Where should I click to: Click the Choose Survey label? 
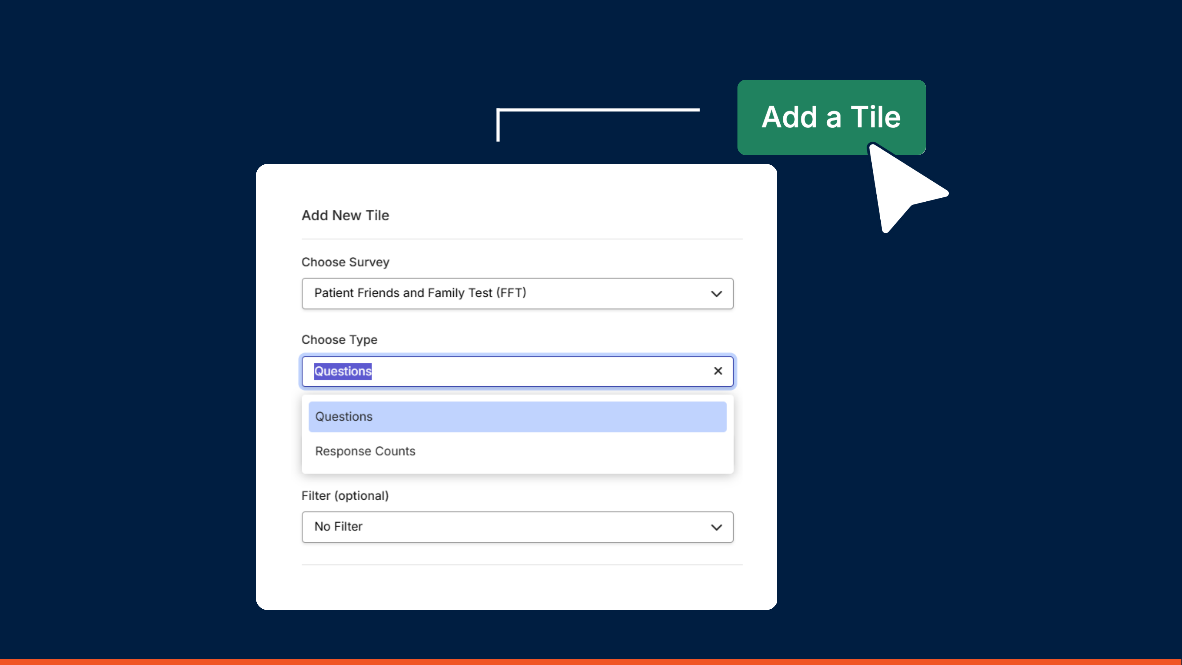[345, 262]
